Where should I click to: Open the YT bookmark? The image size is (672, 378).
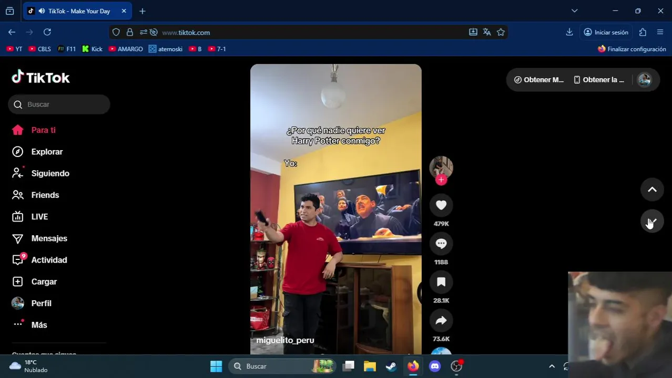(x=14, y=49)
